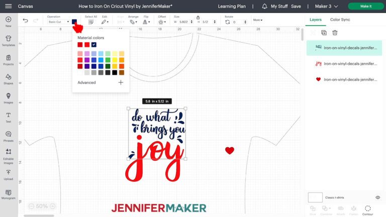Toggle the size lock icon

pyautogui.click(x=198, y=17)
